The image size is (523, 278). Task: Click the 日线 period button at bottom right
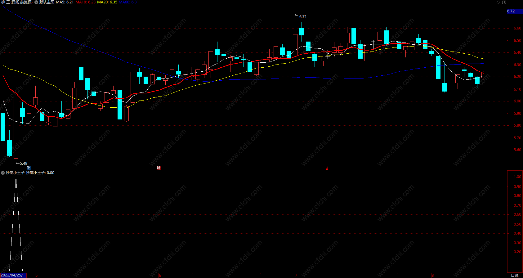click(515, 275)
